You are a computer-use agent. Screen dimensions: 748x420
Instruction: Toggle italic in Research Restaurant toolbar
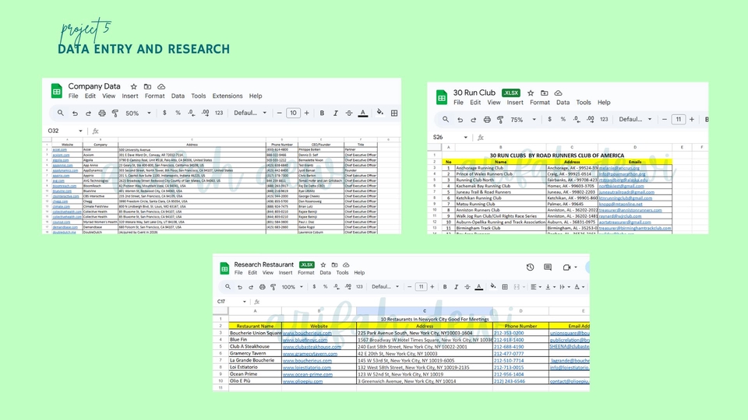coord(456,287)
